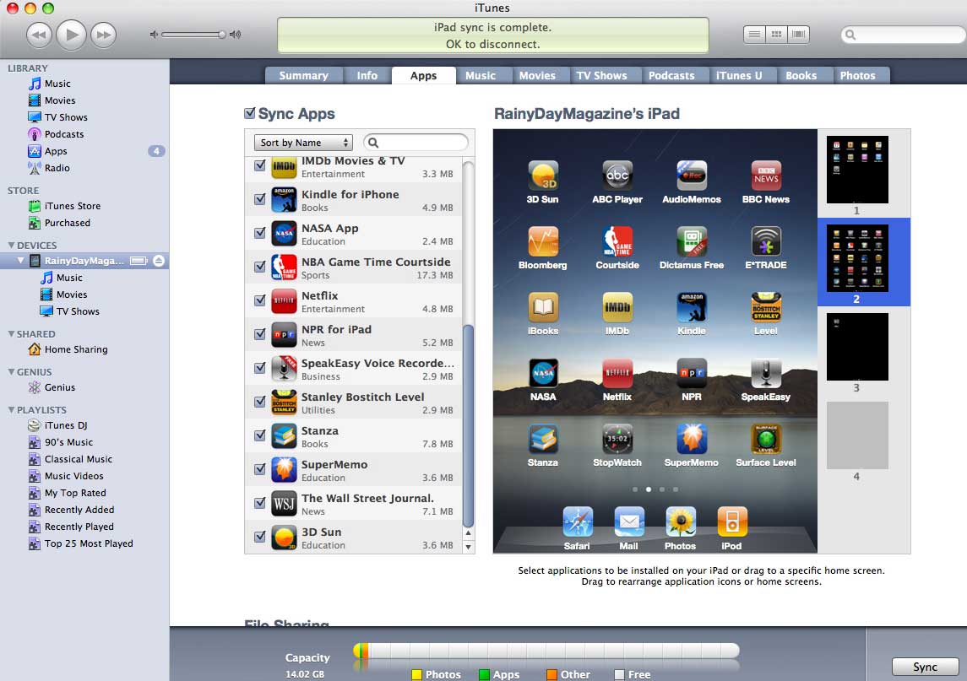The image size is (967, 681).
Task: Open the Info tab
Action: (x=367, y=75)
